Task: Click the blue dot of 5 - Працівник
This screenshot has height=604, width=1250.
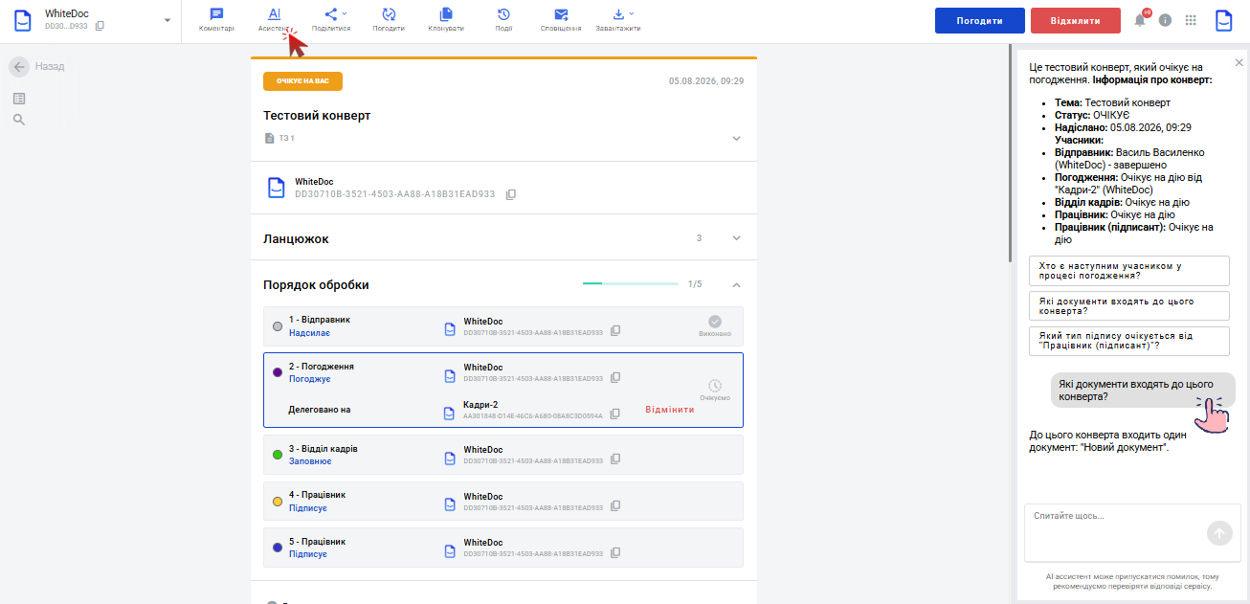Action: coord(278,548)
